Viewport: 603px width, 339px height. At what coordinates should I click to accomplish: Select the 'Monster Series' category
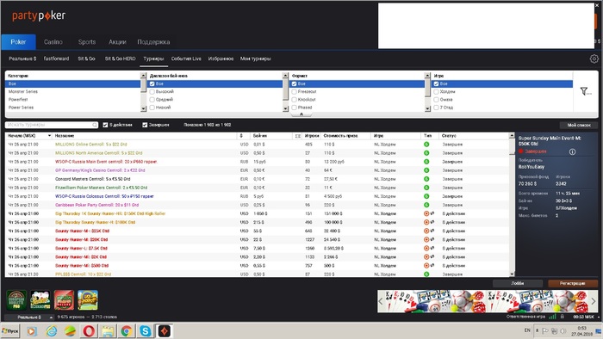(73, 92)
